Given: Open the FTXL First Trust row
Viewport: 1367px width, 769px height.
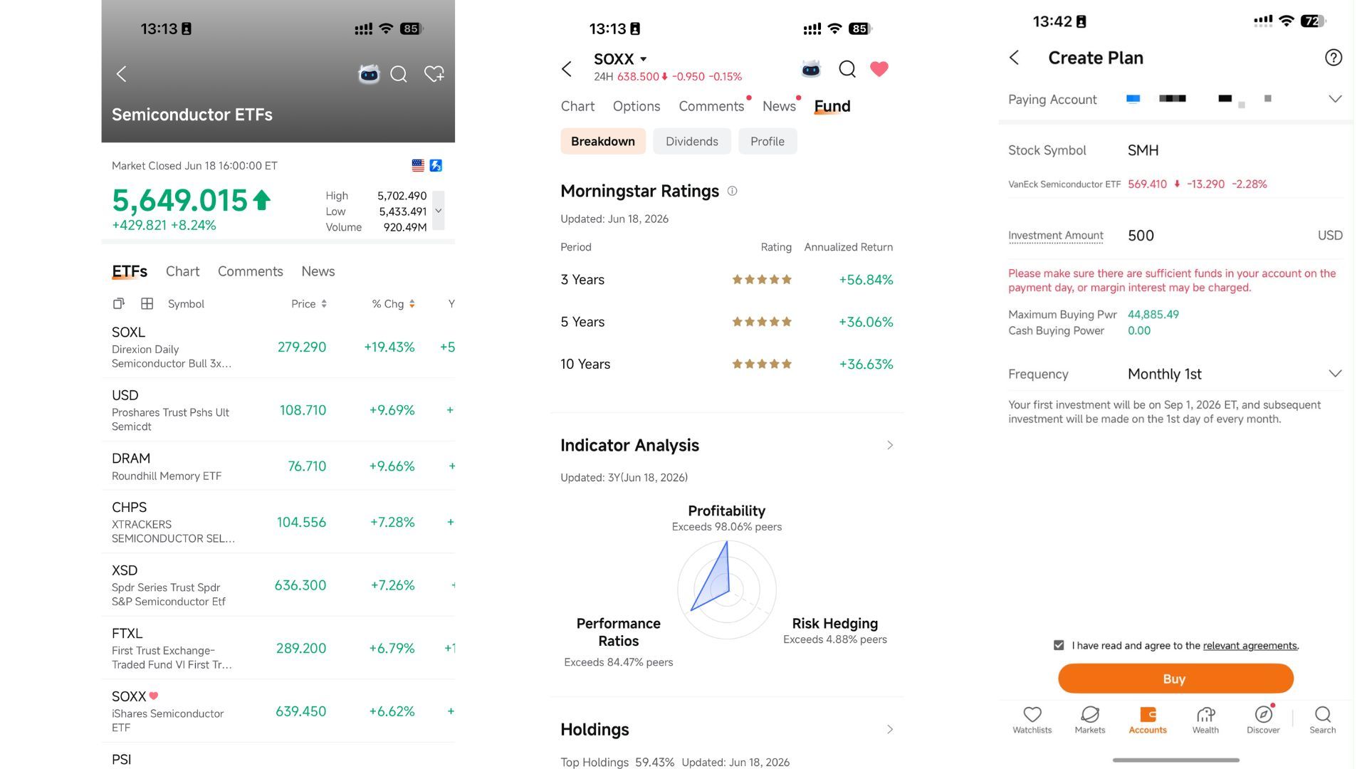Looking at the screenshot, I should pyautogui.click(x=278, y=648).
